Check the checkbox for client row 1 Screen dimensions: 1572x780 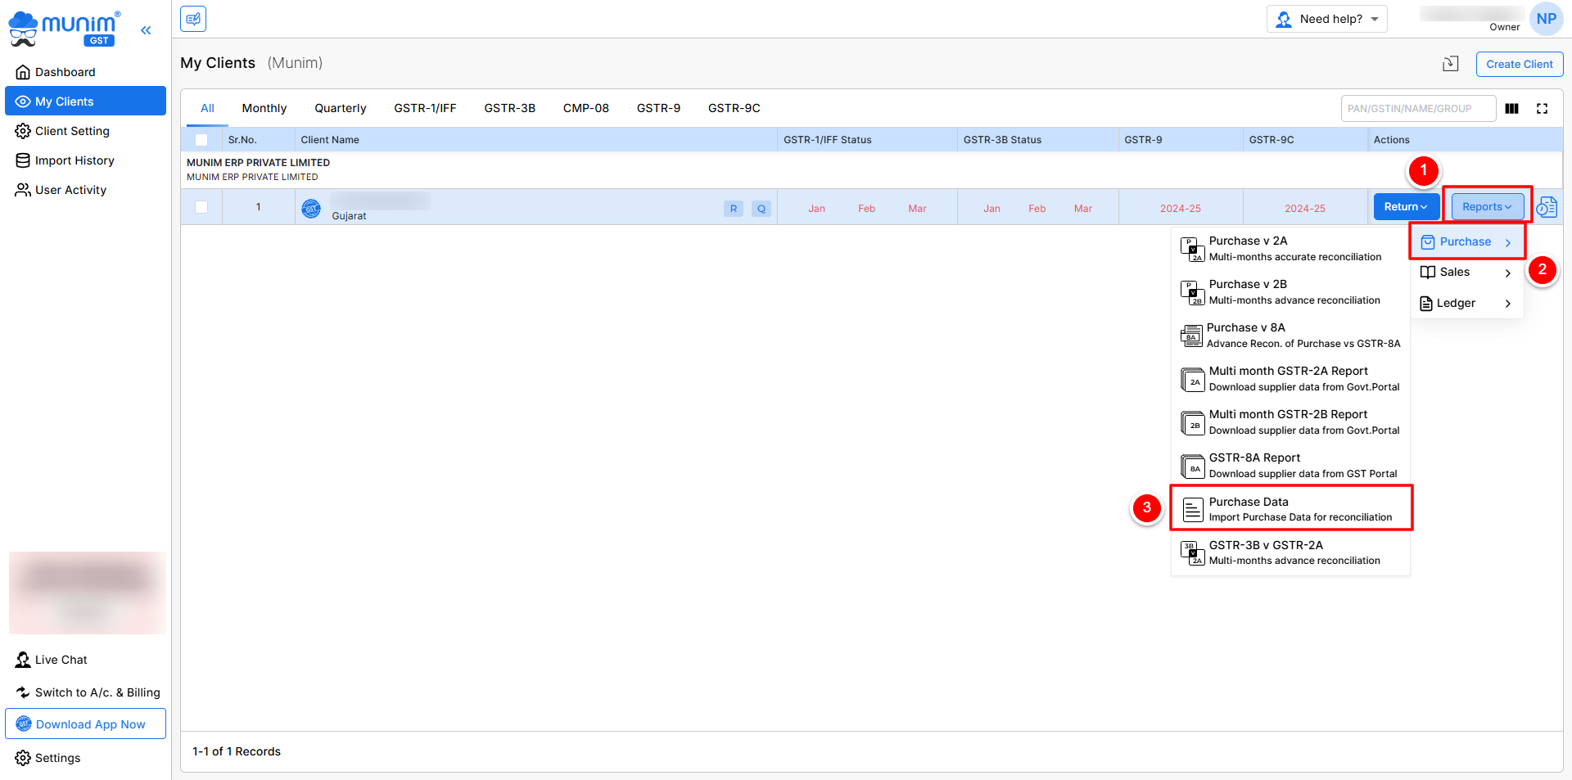pyautogui.click(x=201, y=207)
